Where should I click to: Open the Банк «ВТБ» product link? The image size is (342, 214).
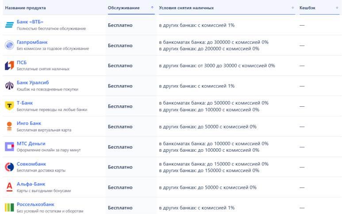[30, 22]
